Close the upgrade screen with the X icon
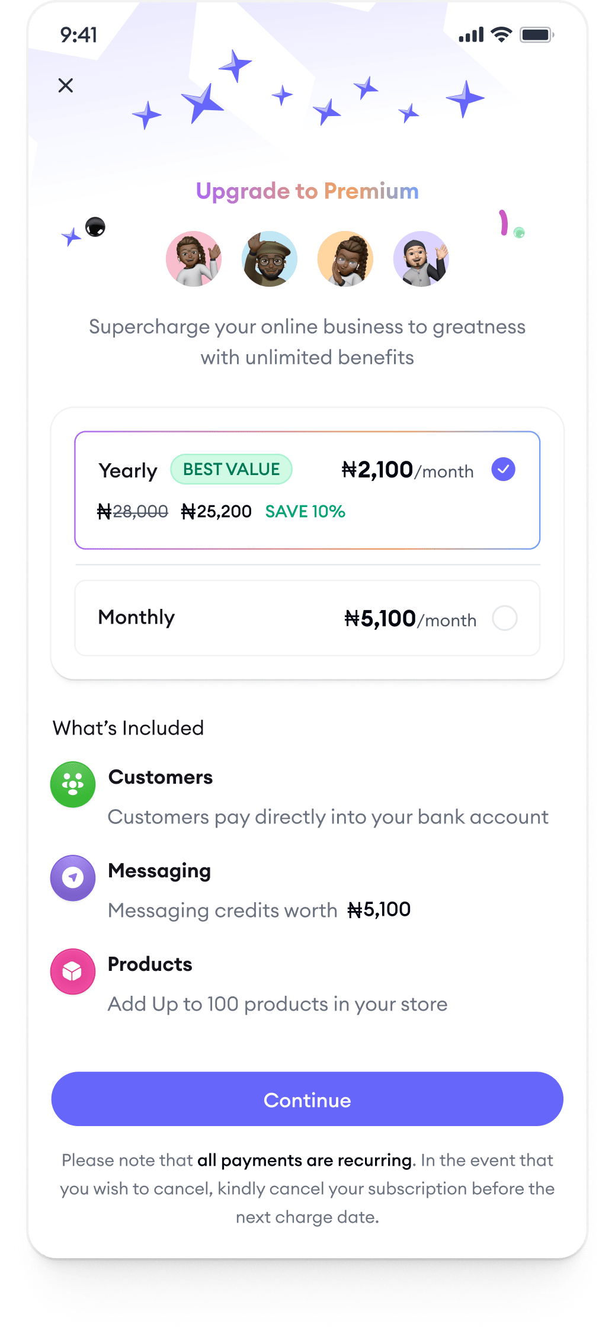 point(66,85)
